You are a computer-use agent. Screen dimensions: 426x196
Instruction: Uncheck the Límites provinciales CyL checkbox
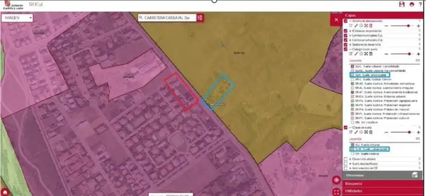tap(346, 40)
